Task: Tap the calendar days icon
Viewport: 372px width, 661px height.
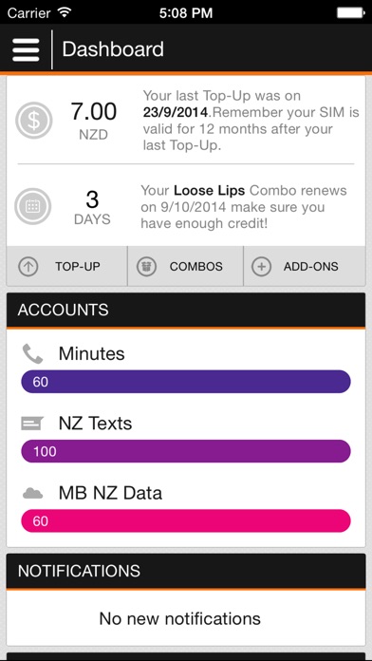Action: coord(33,207)
